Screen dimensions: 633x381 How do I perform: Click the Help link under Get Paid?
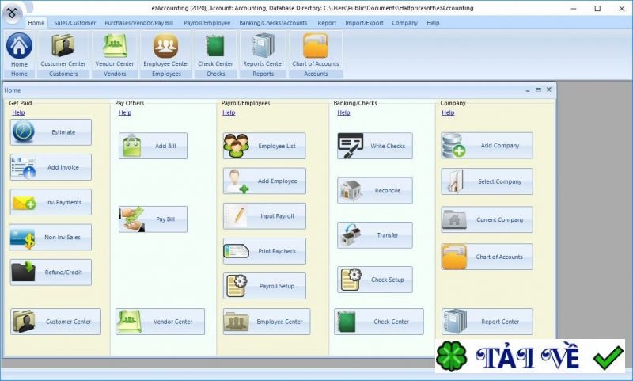[x=18, y=112]
